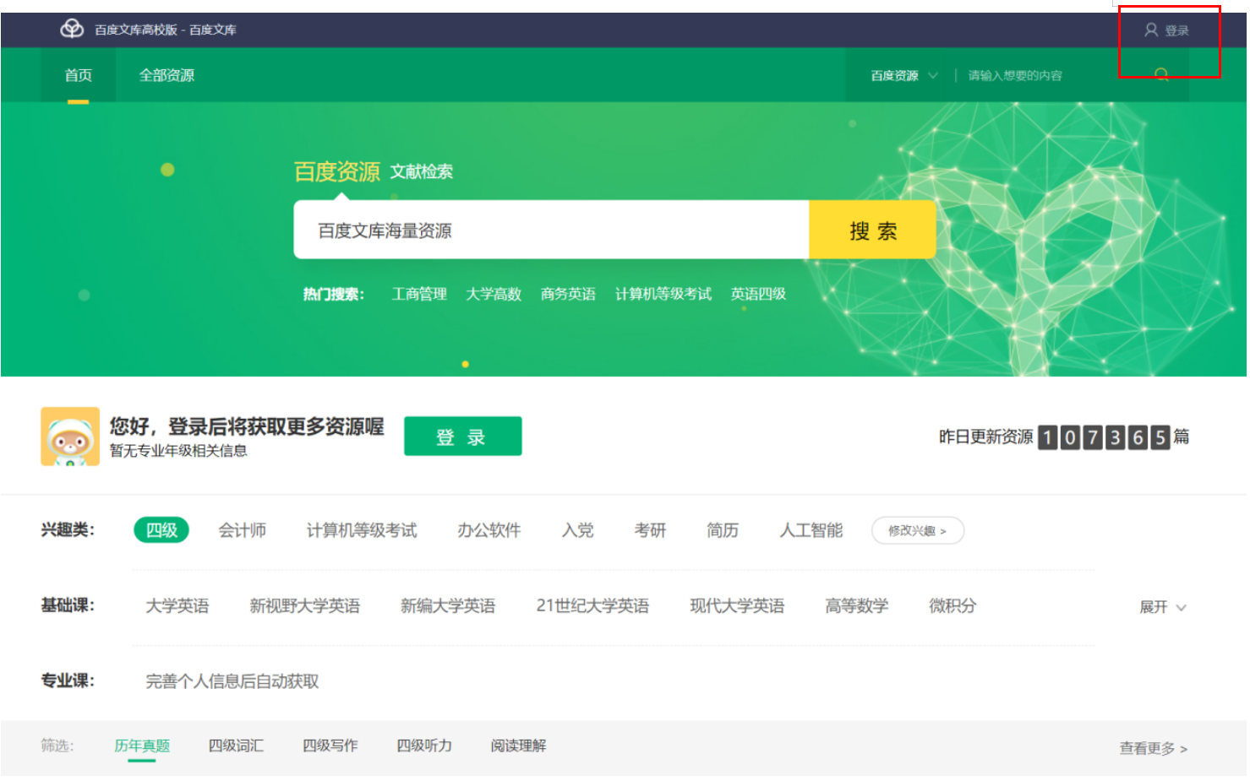The width and height of the screenshot is (1250, 781).
Task: Switch to the 全部资源 tab
Action: pos(166,75)
